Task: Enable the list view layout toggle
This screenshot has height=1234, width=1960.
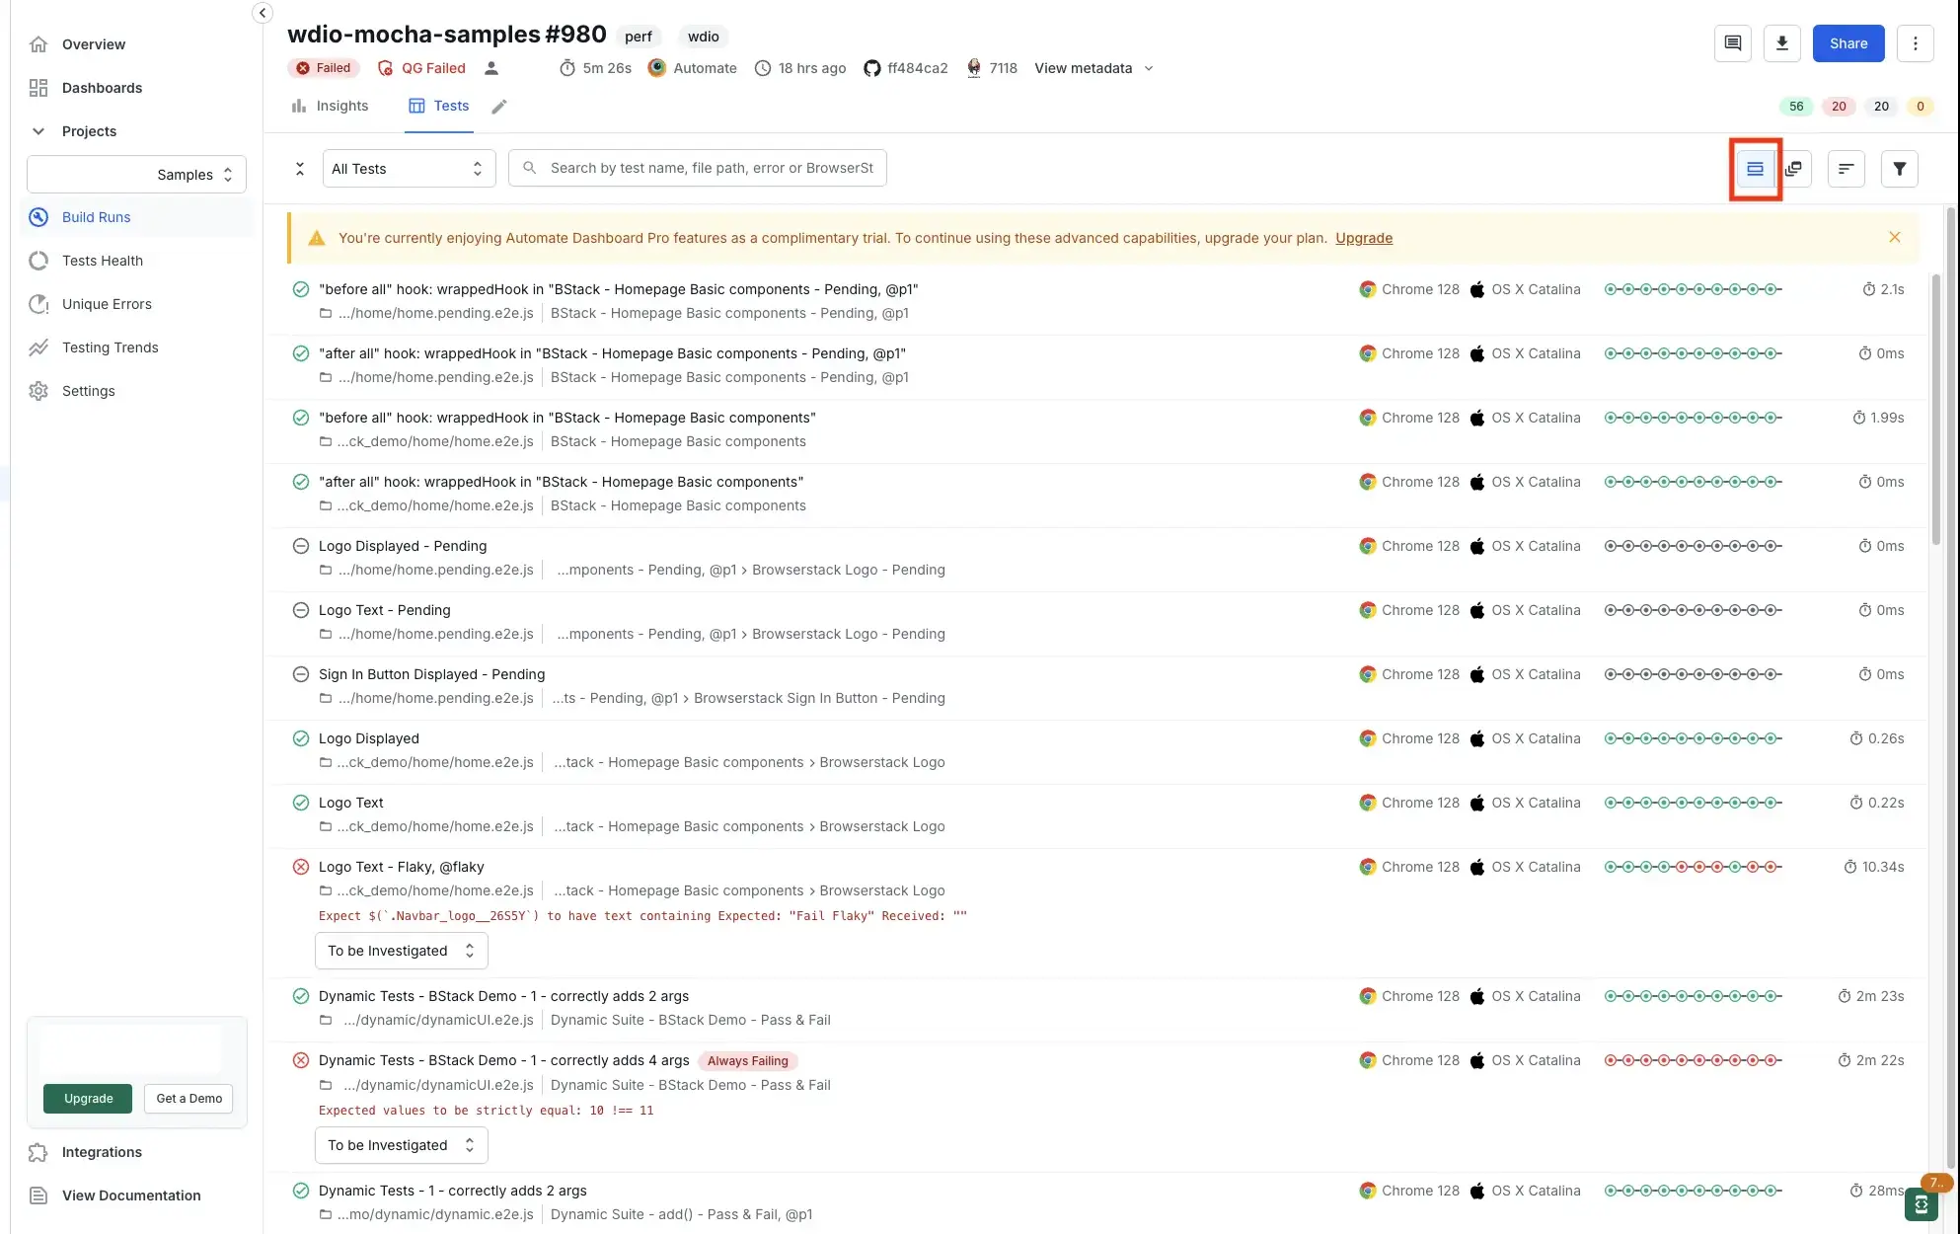Action: [1755, 168]
